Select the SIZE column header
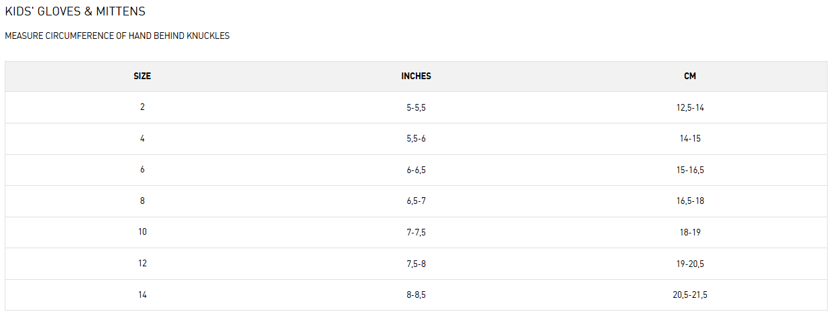This screenshot has height=318, width=833. click(142, 76)
